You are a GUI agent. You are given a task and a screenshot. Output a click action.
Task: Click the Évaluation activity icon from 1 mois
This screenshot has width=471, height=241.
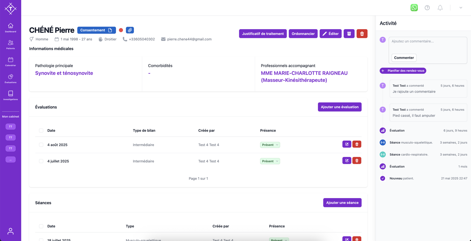tap(383, 166)
